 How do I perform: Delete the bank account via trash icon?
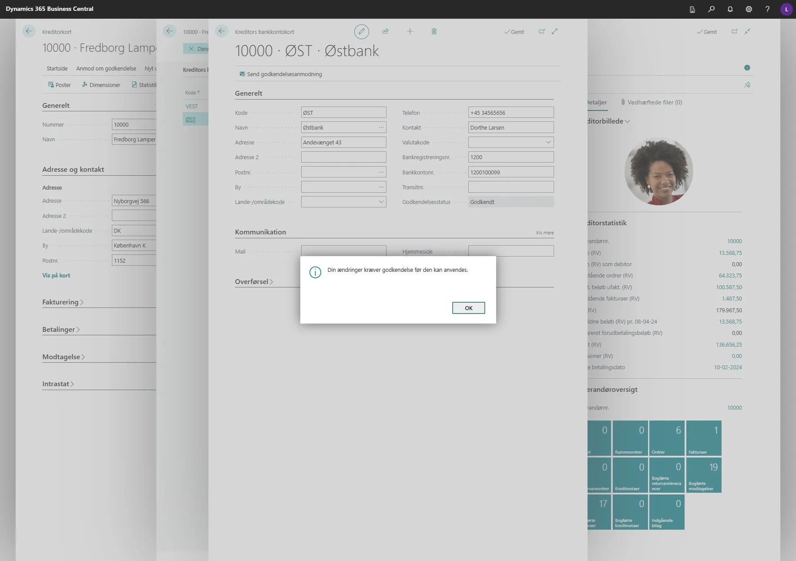tap(434, 31)
